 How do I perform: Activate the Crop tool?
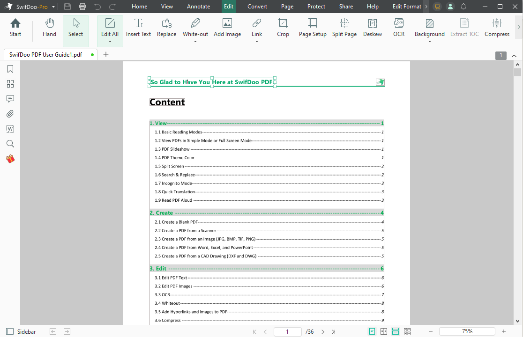coord(283,28)
